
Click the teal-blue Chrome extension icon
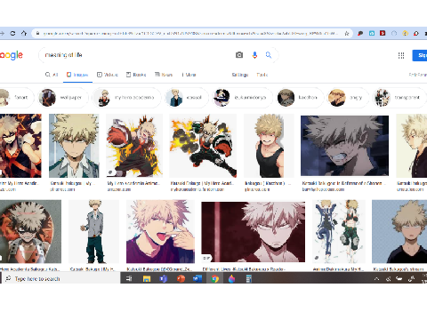point(372,33)
